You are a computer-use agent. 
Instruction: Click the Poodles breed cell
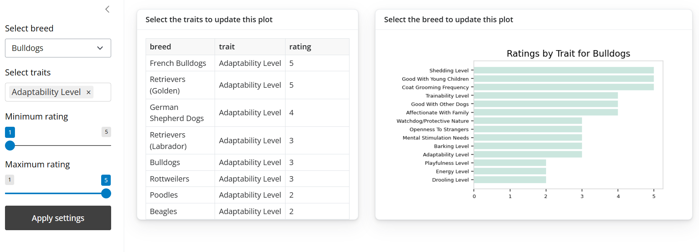(164, 195)
